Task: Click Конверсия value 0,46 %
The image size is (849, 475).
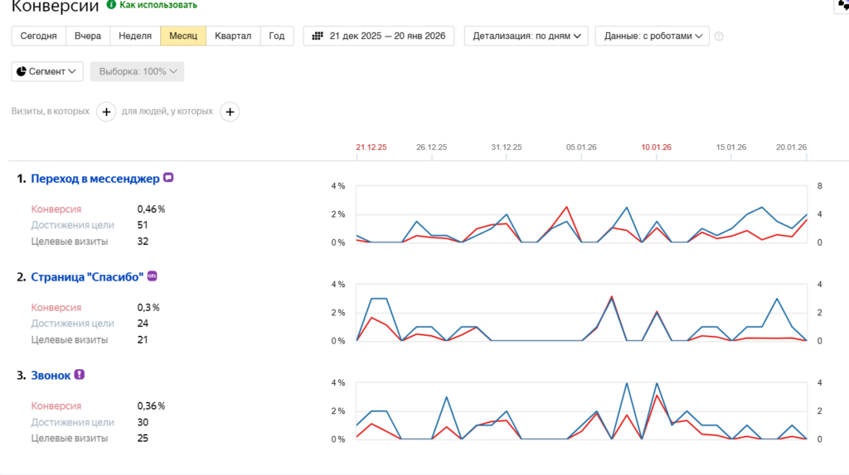Action: coord(151,209)
